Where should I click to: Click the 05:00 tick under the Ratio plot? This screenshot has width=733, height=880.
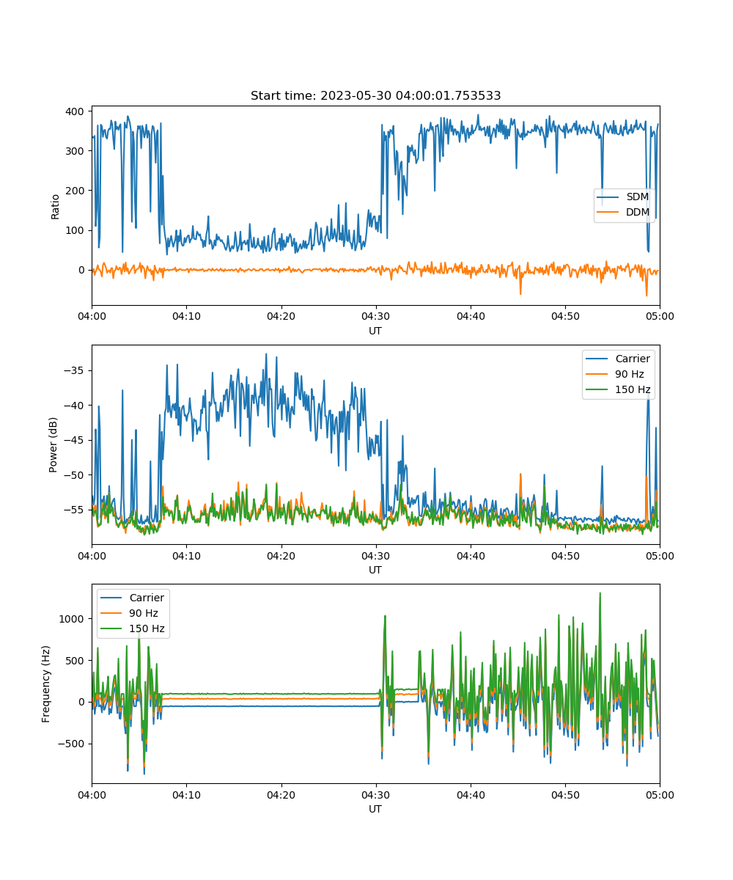pos(660,316)
